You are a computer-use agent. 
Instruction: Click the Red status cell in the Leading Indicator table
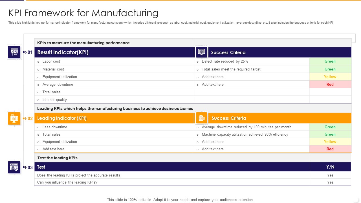(330, 149)
